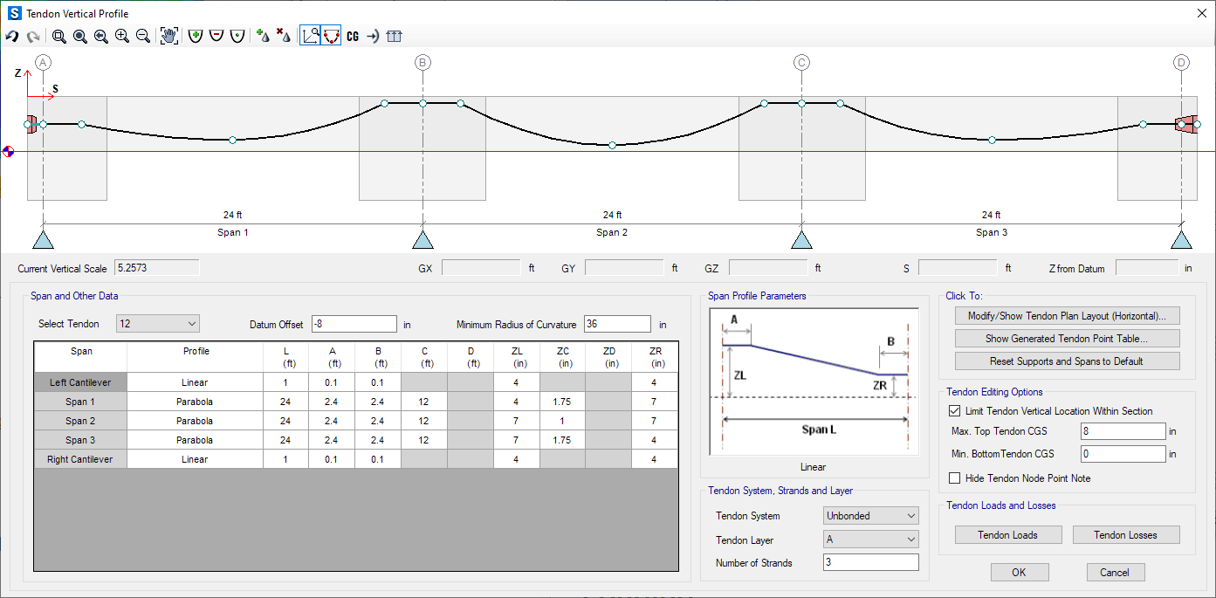The height and width of the screenshot is (598, 1216).
Task: Click the Tendon Loads button
Action: pyautogui.click(x=1006, y=535)
